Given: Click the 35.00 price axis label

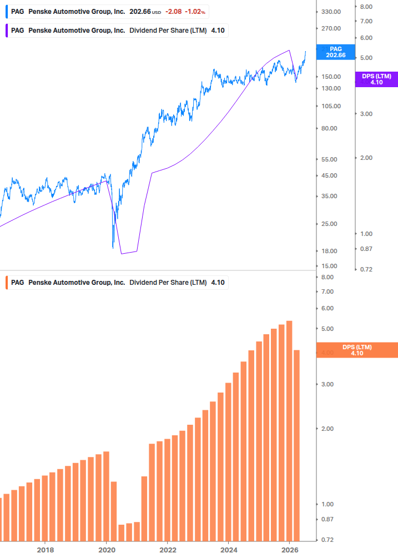Looking at the screenshot, I should coord(329,196).
